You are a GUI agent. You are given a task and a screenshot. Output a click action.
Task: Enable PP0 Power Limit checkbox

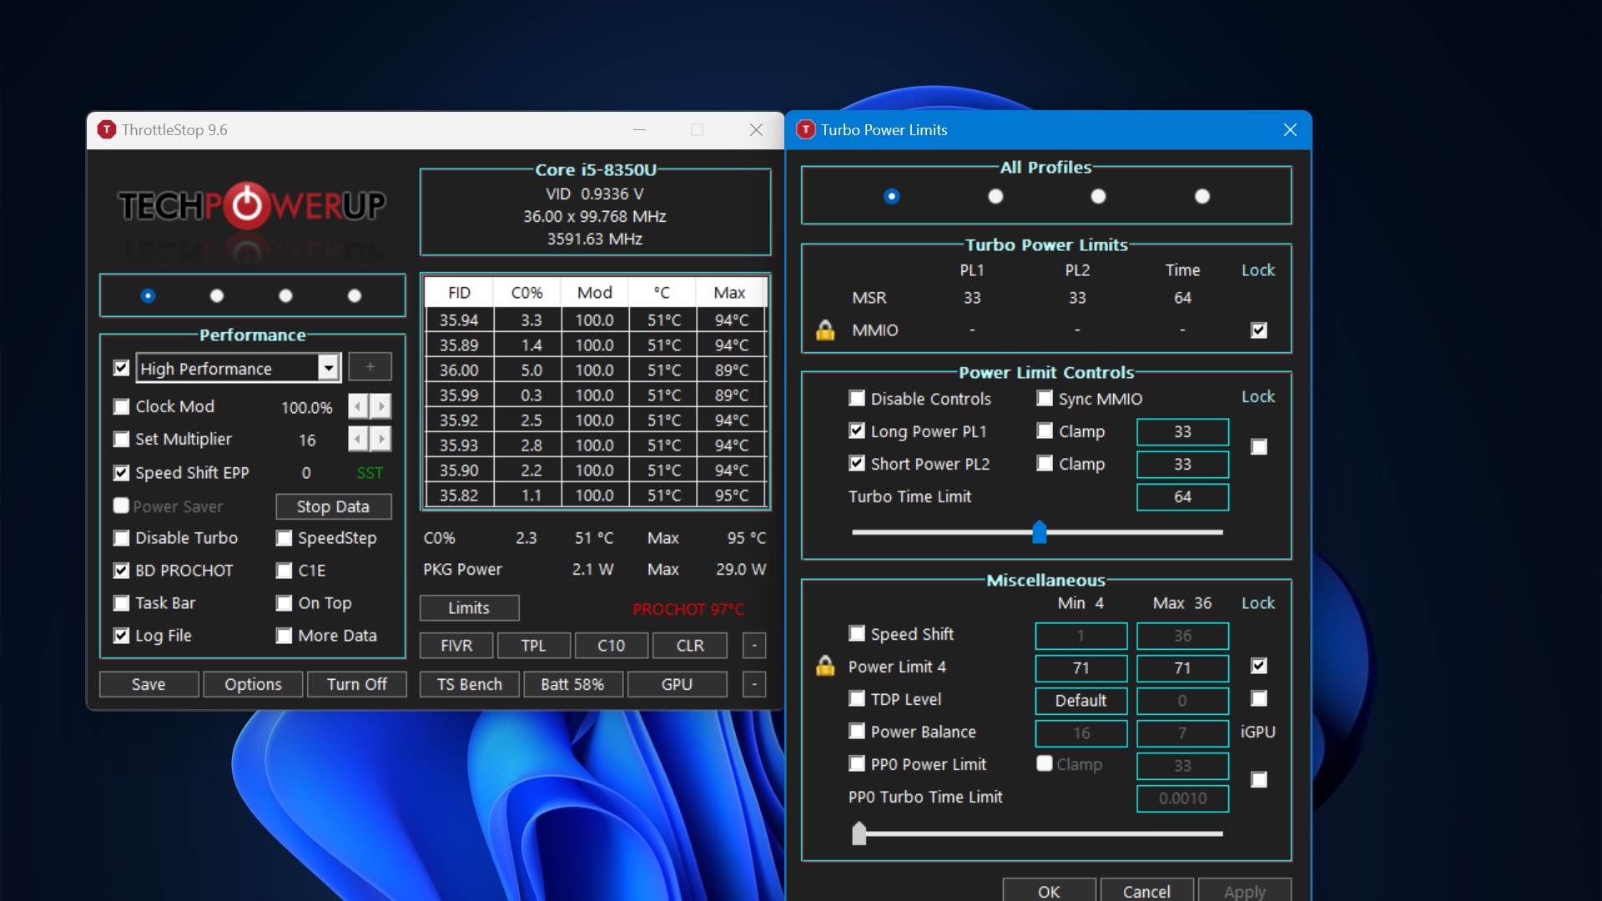(x=857, y=763)
